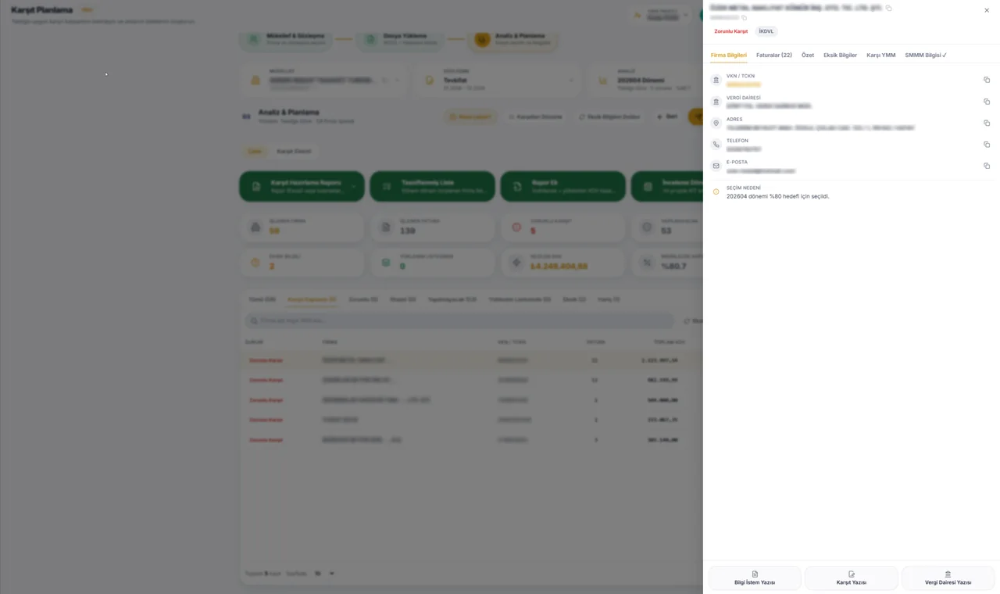Image resolution: width=1000 pixels, height=594 pixels.
Task: Close the company detail panel
Action: coord(987,10)
